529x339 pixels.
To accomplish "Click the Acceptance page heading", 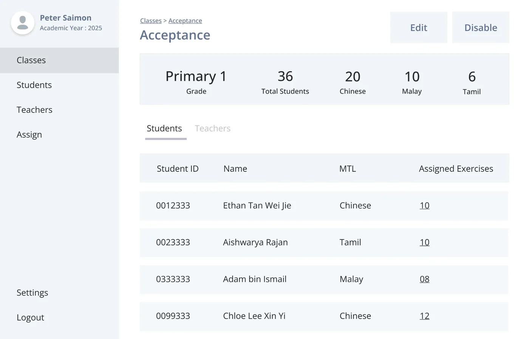I will (175, 35).
